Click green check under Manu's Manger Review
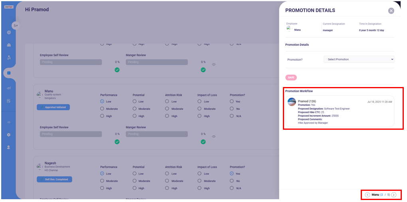 203,142
